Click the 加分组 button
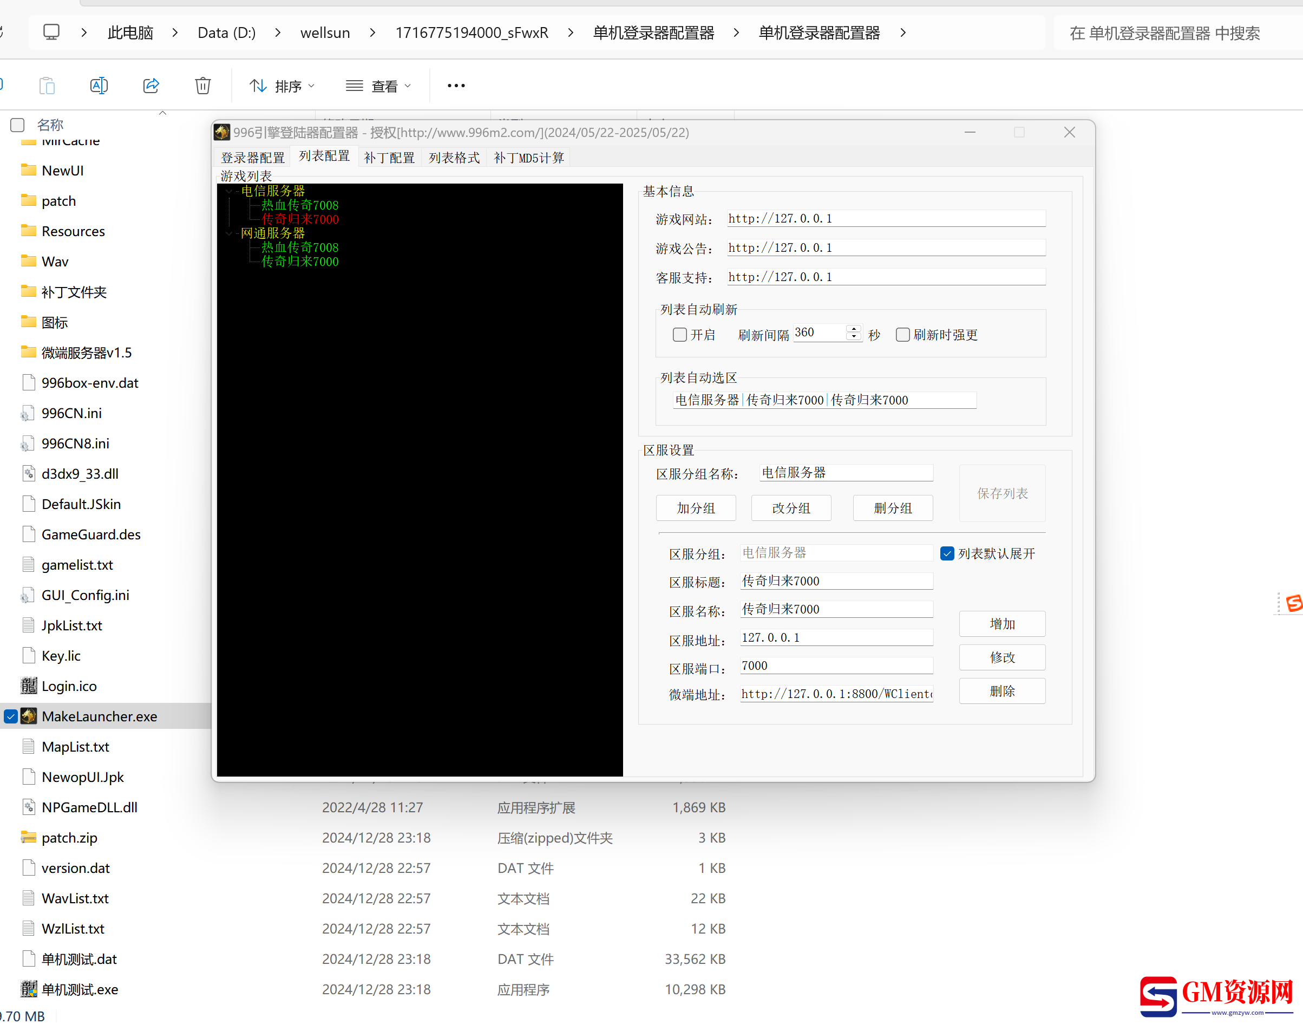Viewport: 1303px width, 1024px height. [x=696, y=508]
